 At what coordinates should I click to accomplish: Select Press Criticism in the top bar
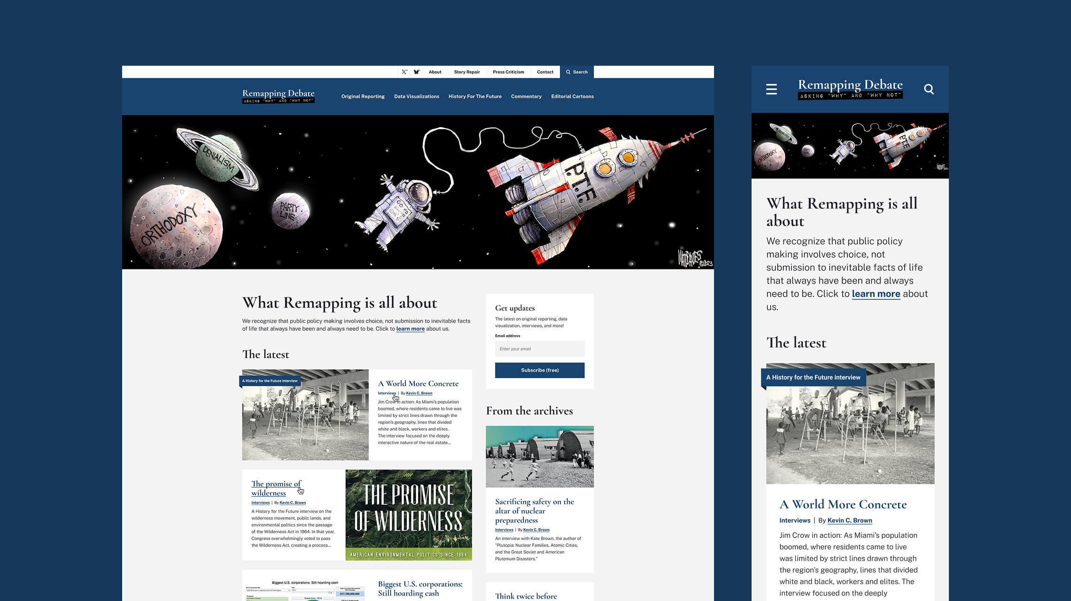(x=508, y=72)
